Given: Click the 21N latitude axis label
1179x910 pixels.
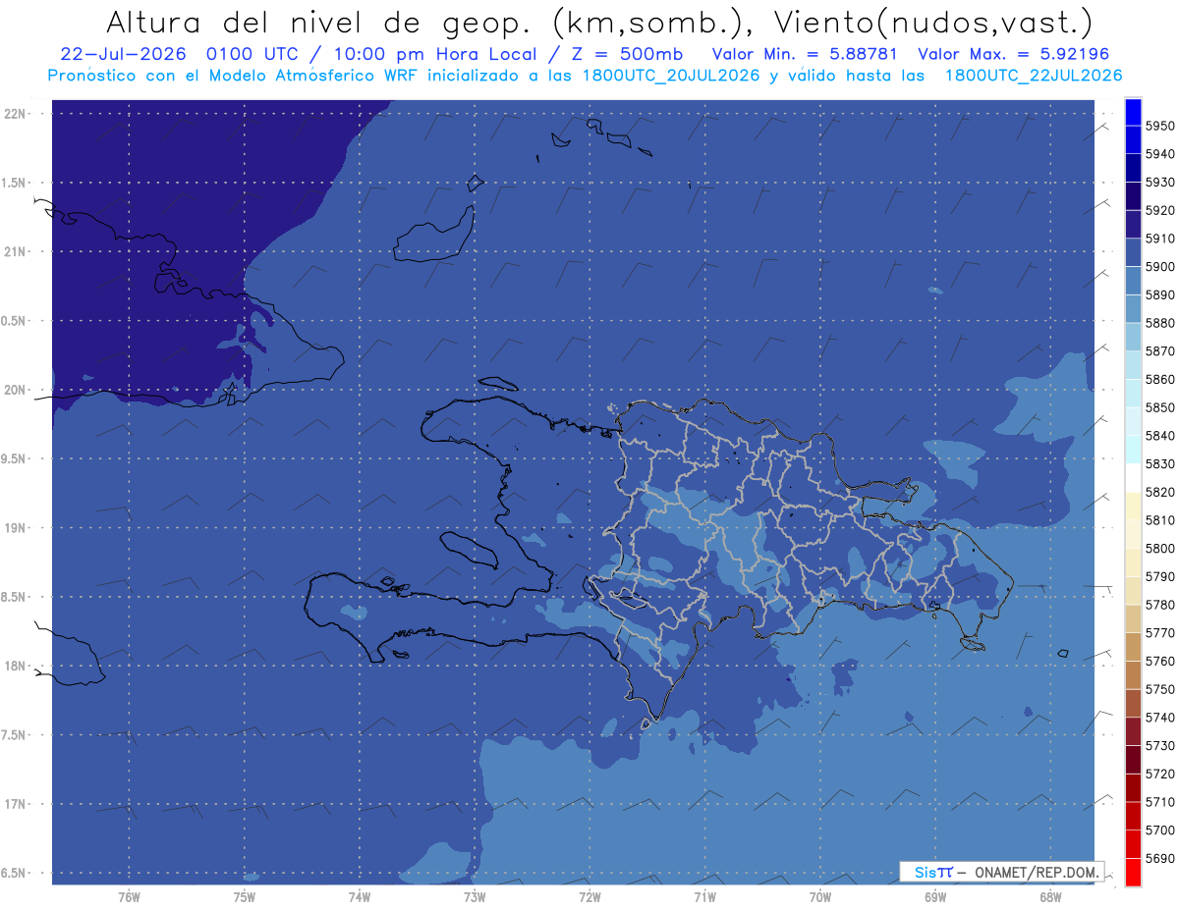Looking at the screenshot, I should pos(17,251).
